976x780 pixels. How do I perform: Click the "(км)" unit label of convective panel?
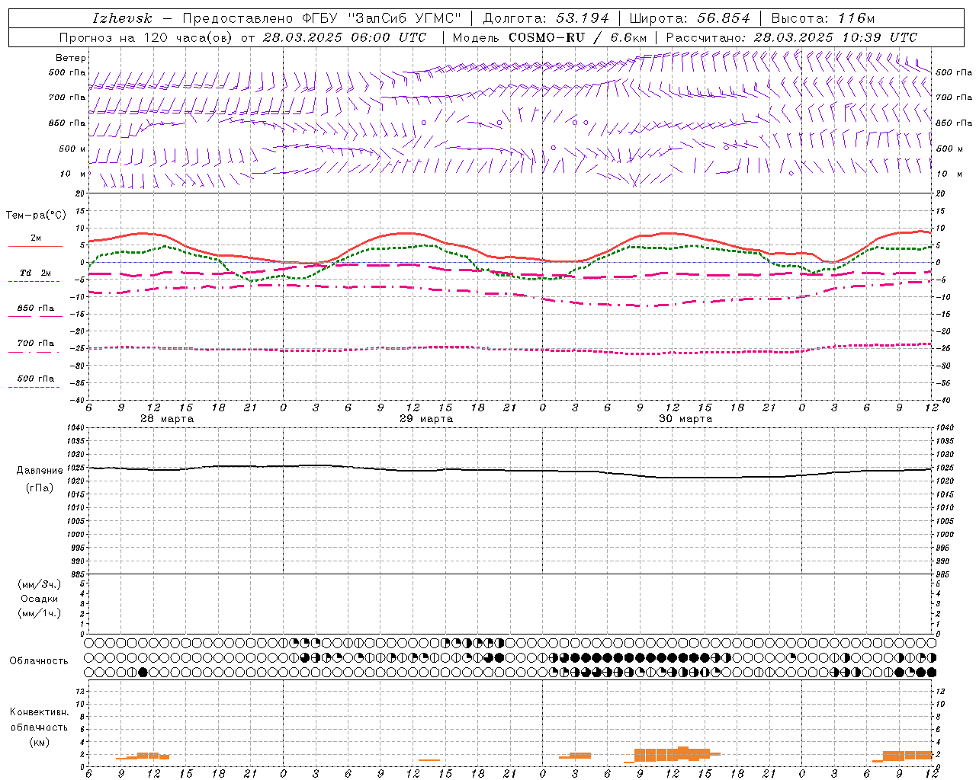[x=40, y=742]
